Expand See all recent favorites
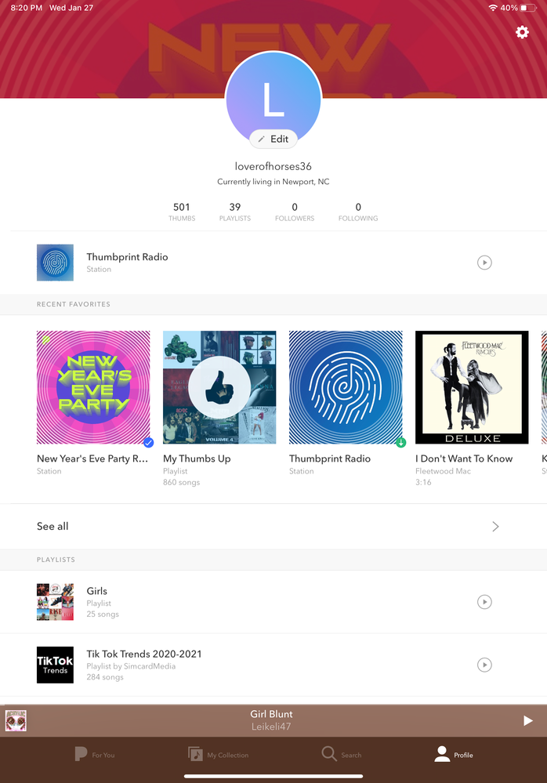Screen dimensions: 547x783 [x=495, y=527]
